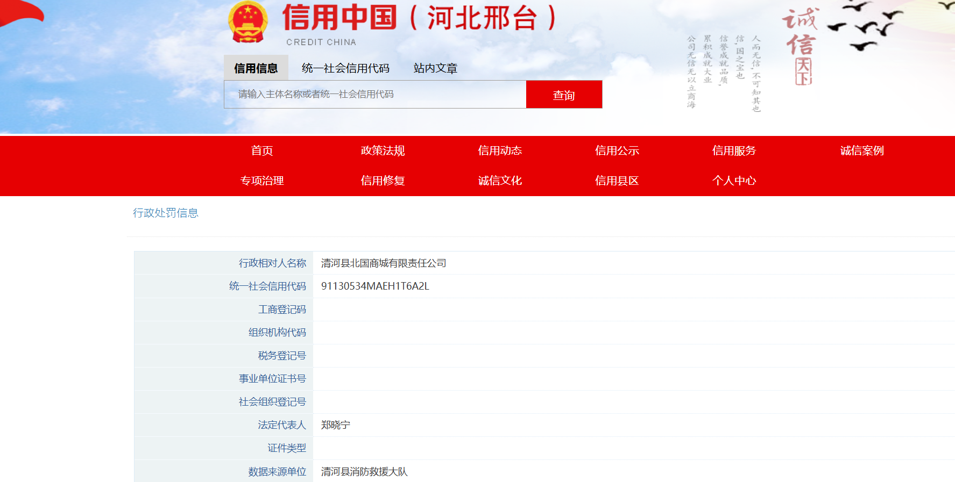Open the 政策法规 navigation item
This screenshot has height=482, width=955.
pos(383,151)
